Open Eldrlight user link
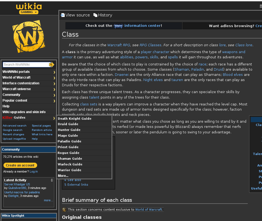The image size is (262, 221). [x=13, y=196]
